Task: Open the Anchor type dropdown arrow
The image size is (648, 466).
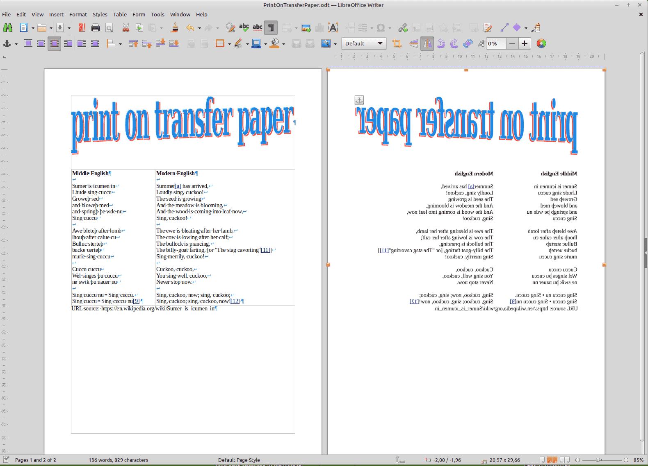Action: tap(16, 44)
